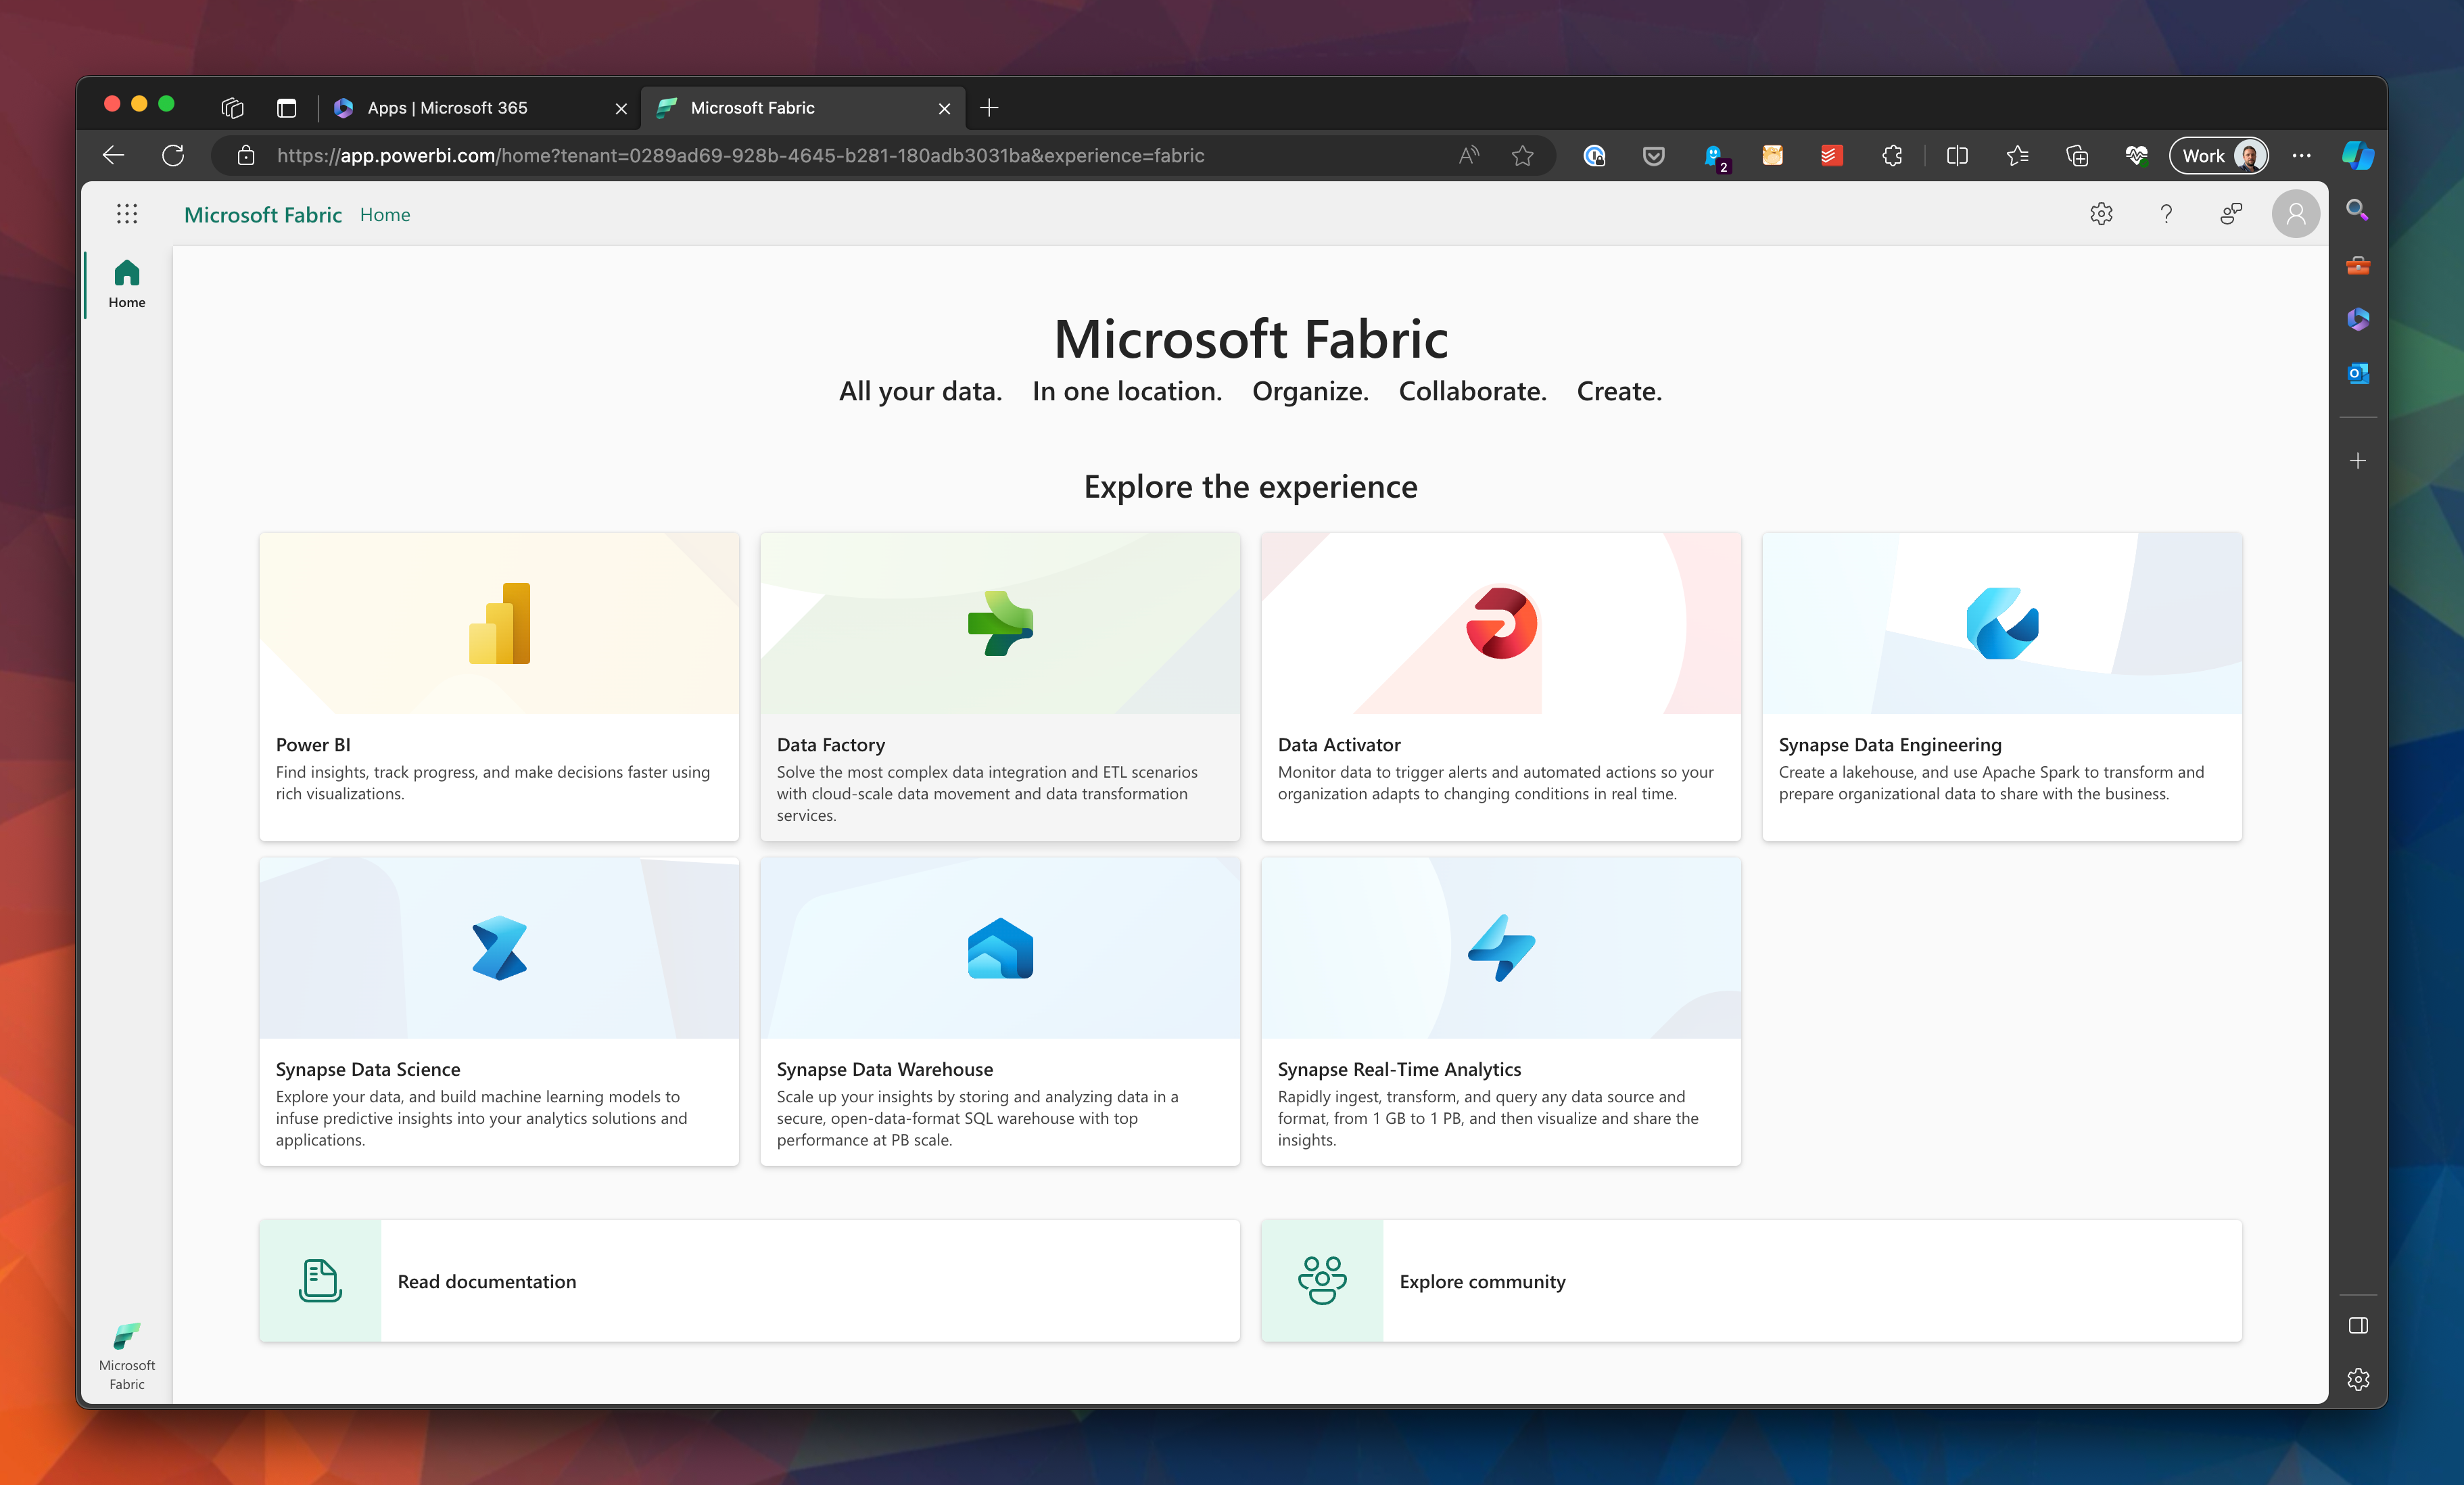Open the Work profile menu
The width and height of the screenshot is (2464, 1485).
2218,156
